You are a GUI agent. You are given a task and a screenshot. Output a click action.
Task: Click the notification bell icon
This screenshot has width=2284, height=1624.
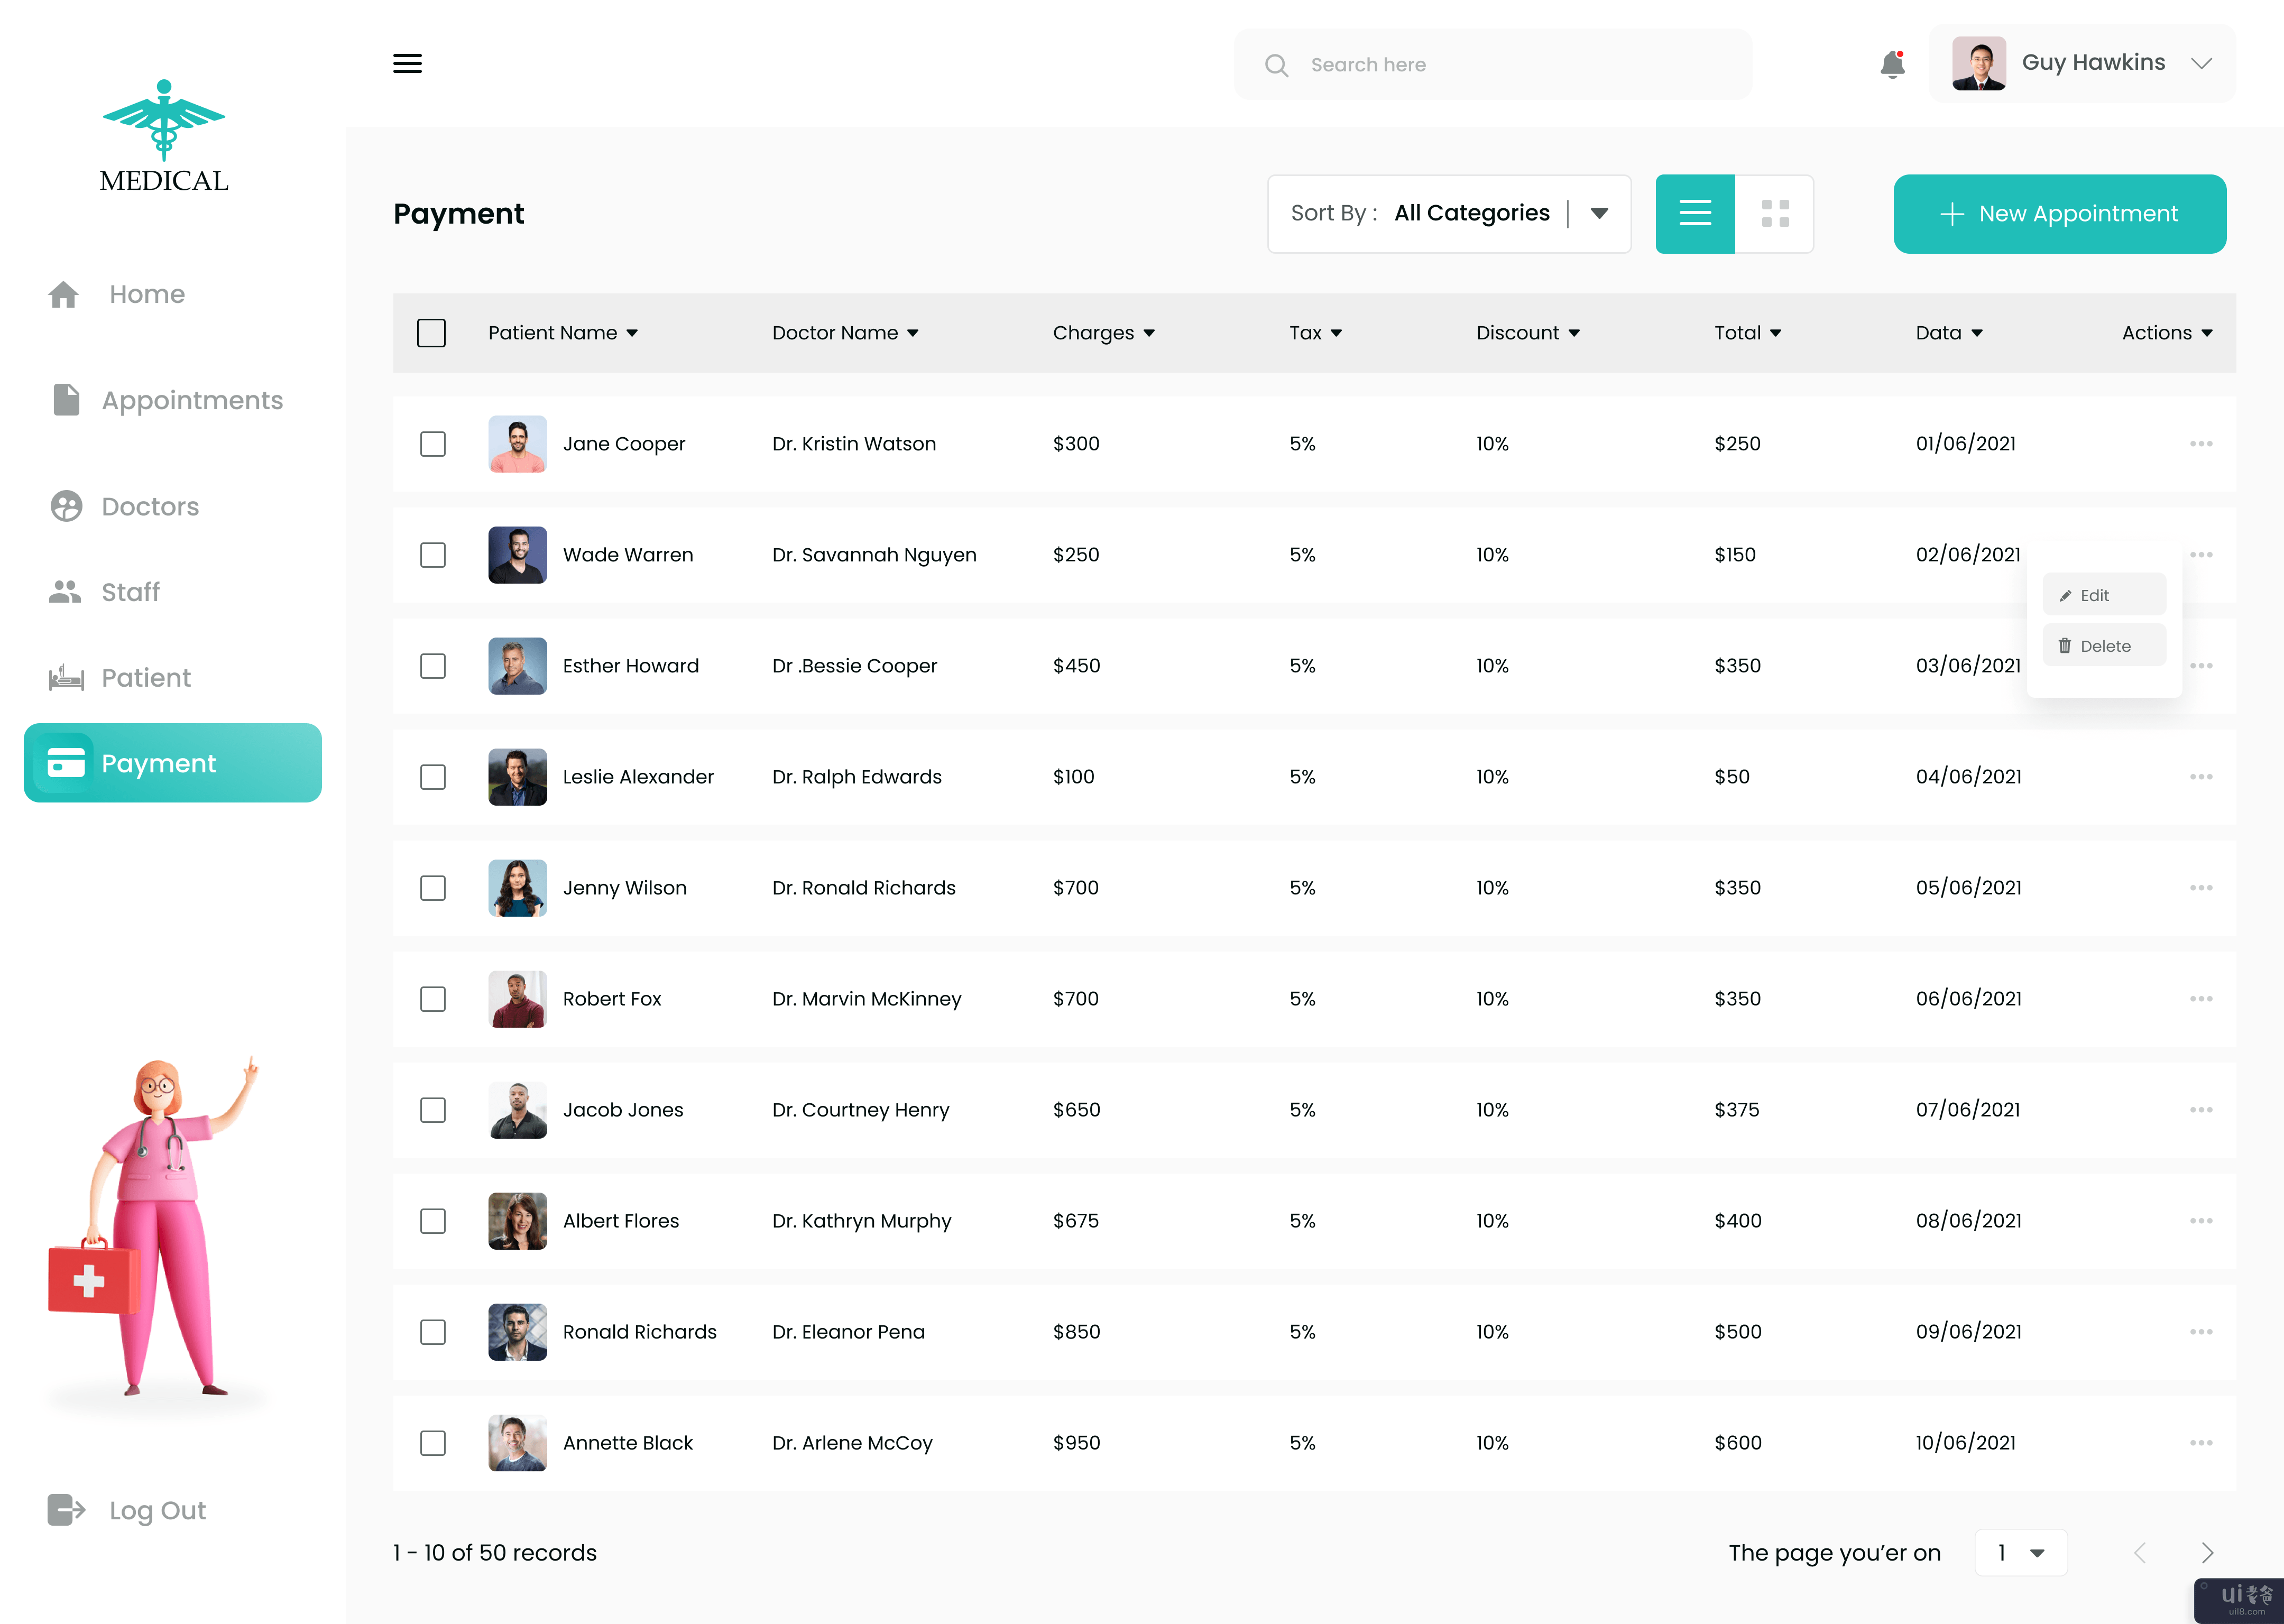click(x=1892, y=64)
